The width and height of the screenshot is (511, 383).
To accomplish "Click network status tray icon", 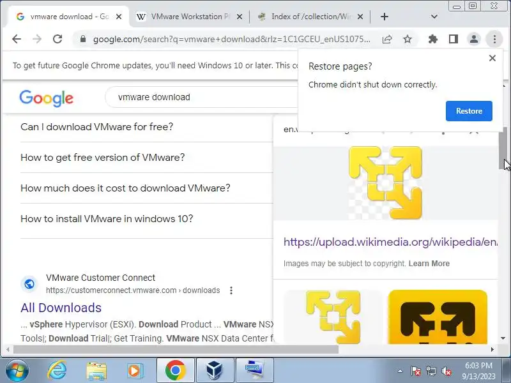I will click(431, 371).
